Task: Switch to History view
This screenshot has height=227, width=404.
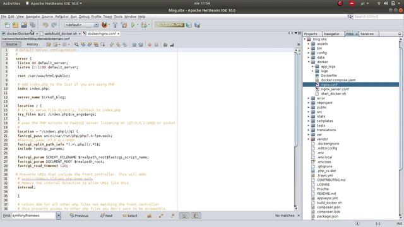Action: (32, 44)
